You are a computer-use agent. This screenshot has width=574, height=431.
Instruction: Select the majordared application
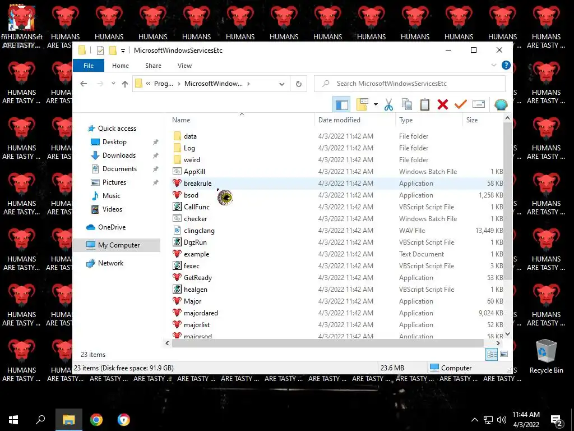201,313
